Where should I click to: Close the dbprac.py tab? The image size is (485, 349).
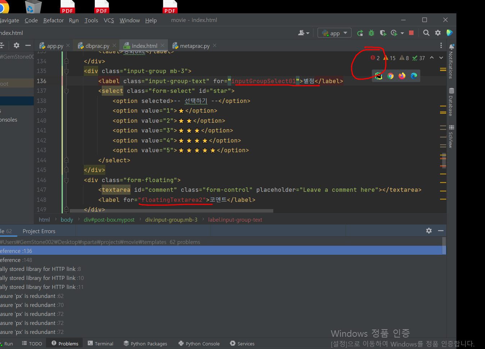(x=114, y=45)
